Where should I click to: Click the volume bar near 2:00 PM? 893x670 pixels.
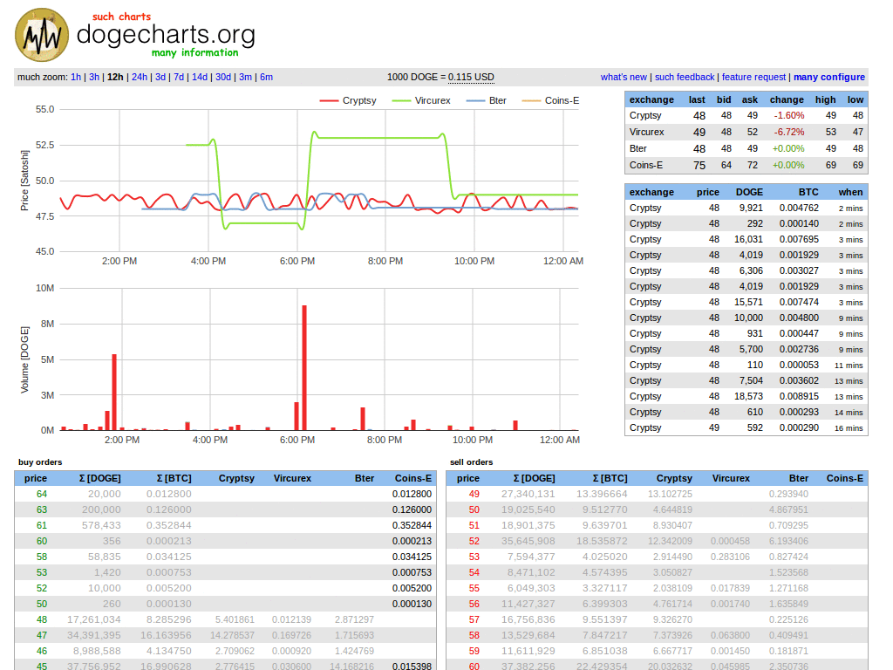point(114,392)
